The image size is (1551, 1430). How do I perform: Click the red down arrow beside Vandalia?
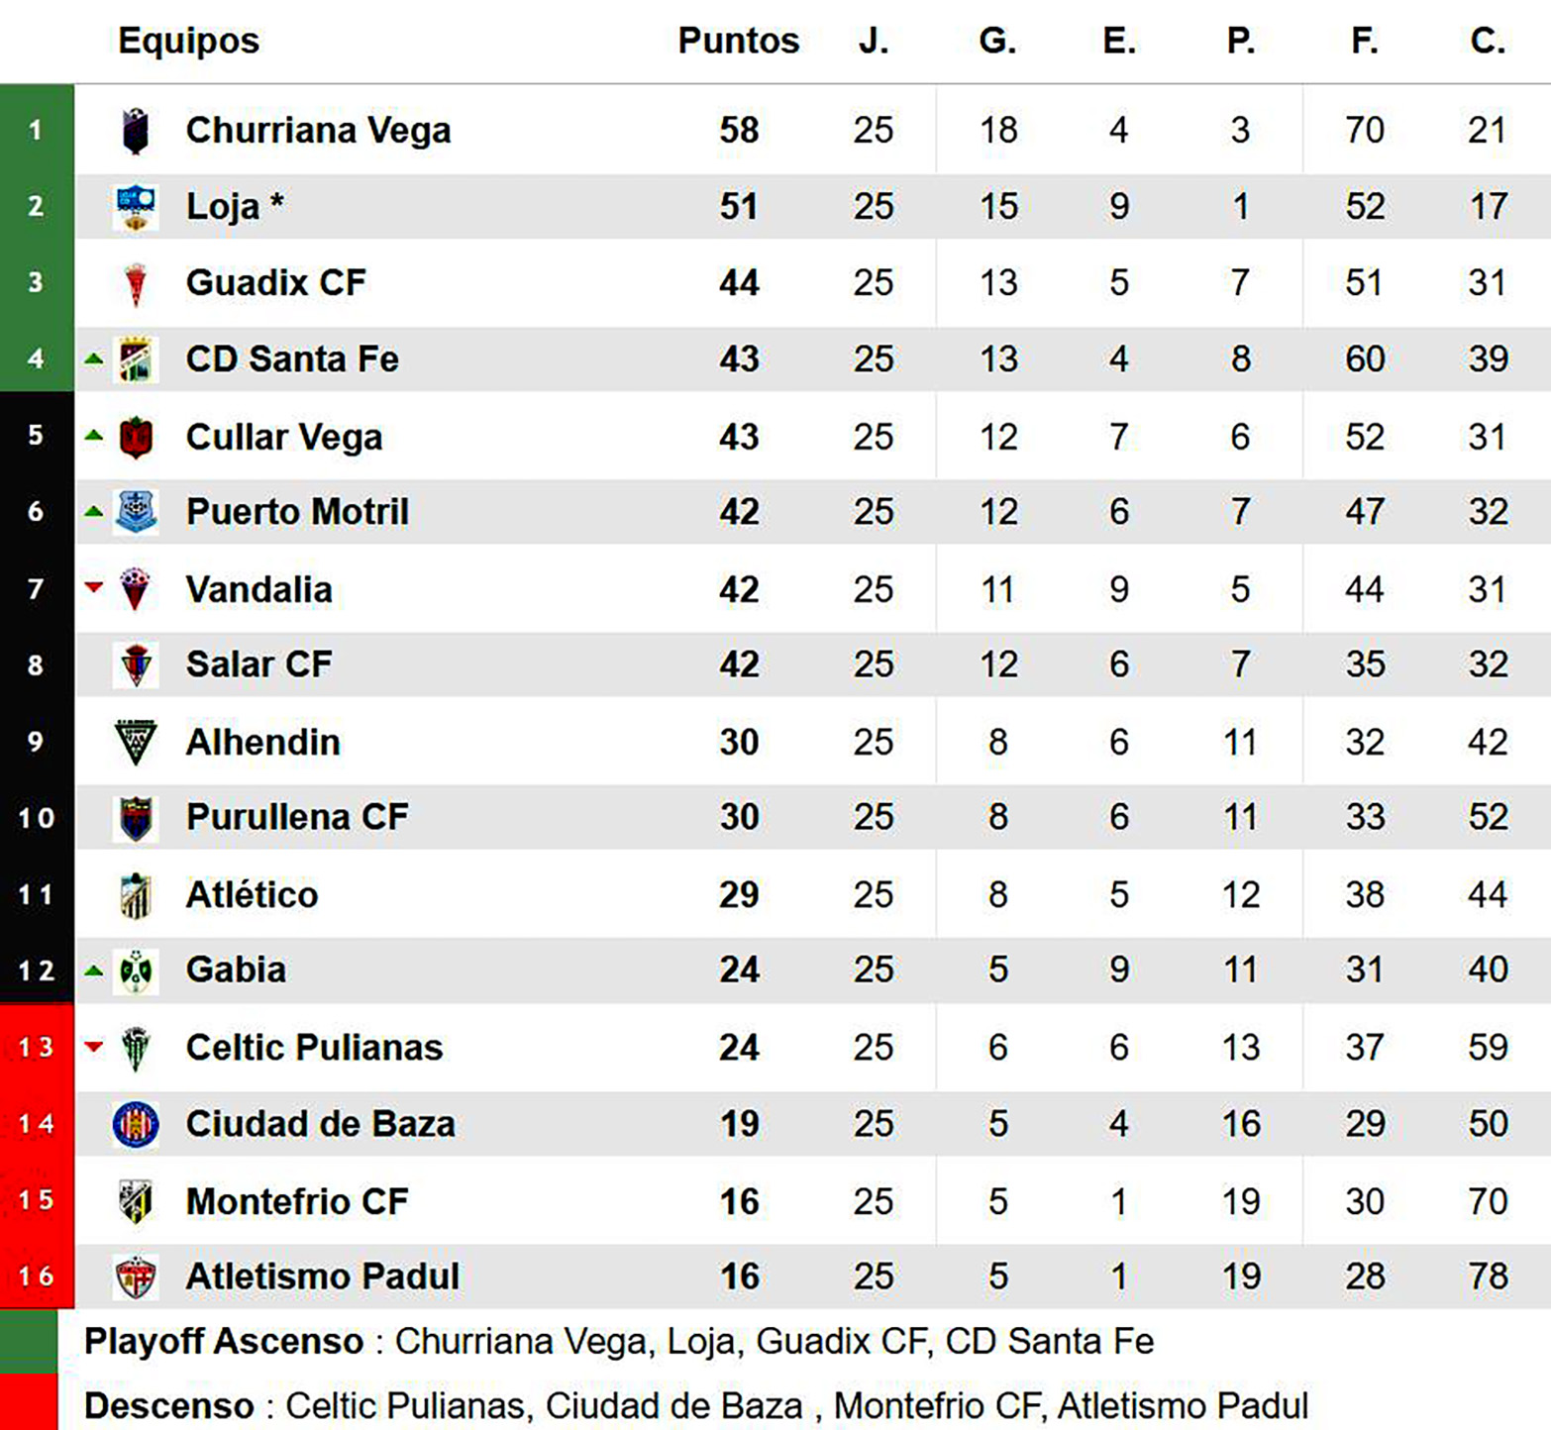[x=94, y=587]
